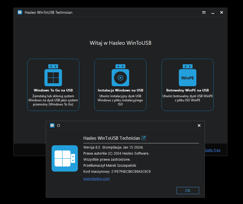The height and width of the screenshot is (204, 243).
Task: Follow the Suite Free link in the main window
Action: pyautogui.click(x=213, y=150)
